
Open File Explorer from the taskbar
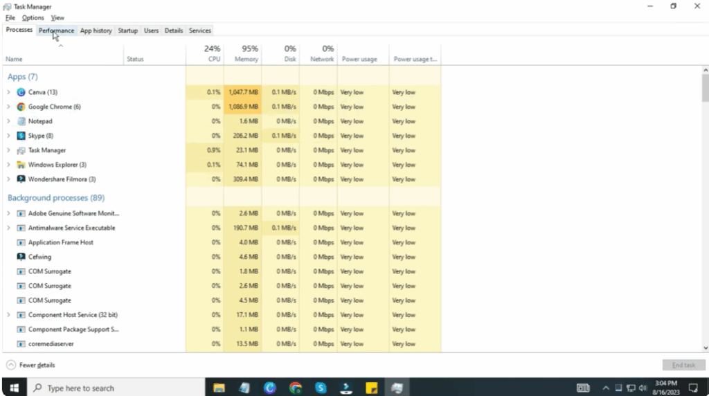[x=219, y=388]
